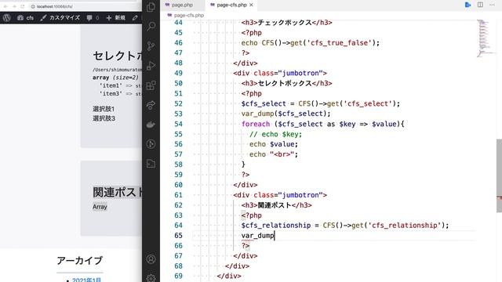Focus the localhost address bar

point(85,6)
